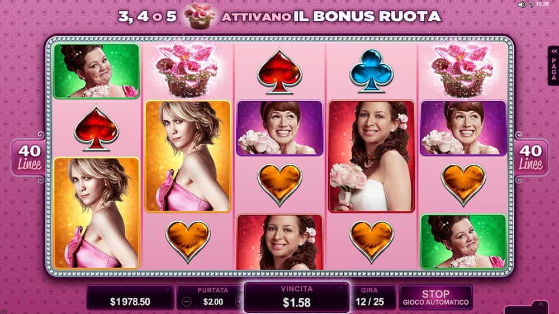This screenshot has width=559, height=314.
Task: Open the right 40 Linee lines badge
Action: (x=531, y=157)
